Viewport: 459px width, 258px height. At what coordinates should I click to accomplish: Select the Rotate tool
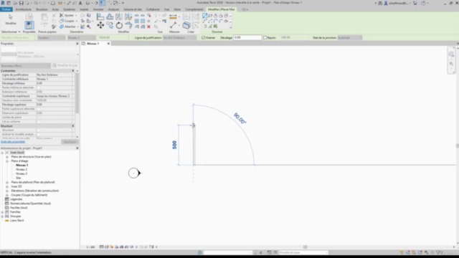pos(119,26)
